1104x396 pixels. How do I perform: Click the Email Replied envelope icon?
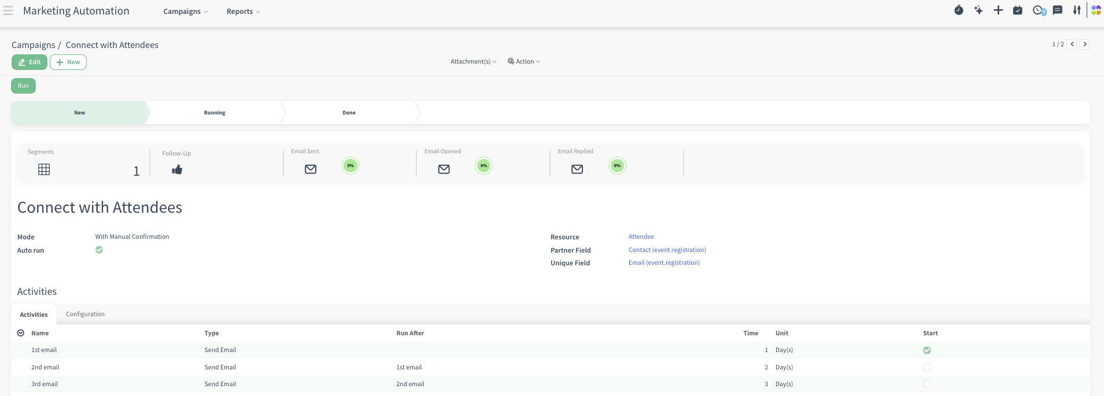[577, 169]
